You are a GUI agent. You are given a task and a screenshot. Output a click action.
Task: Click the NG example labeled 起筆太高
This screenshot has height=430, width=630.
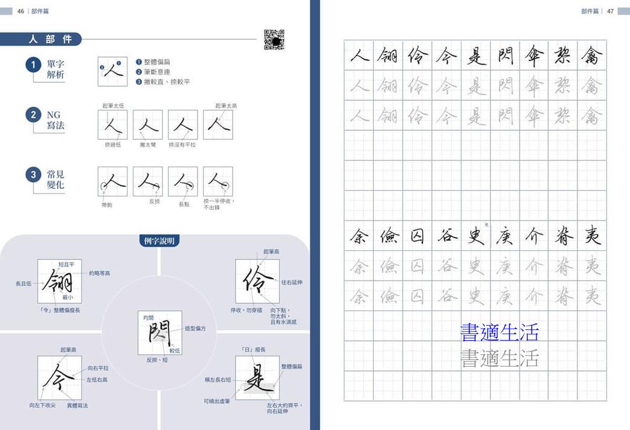point(217,125)
